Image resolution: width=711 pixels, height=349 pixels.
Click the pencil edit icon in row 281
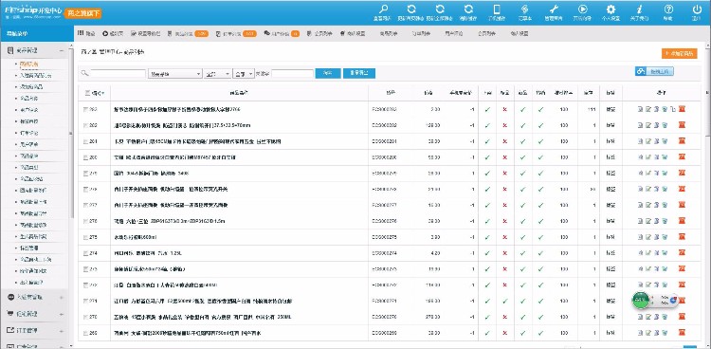pyautogui.click(x=648, y=141)
